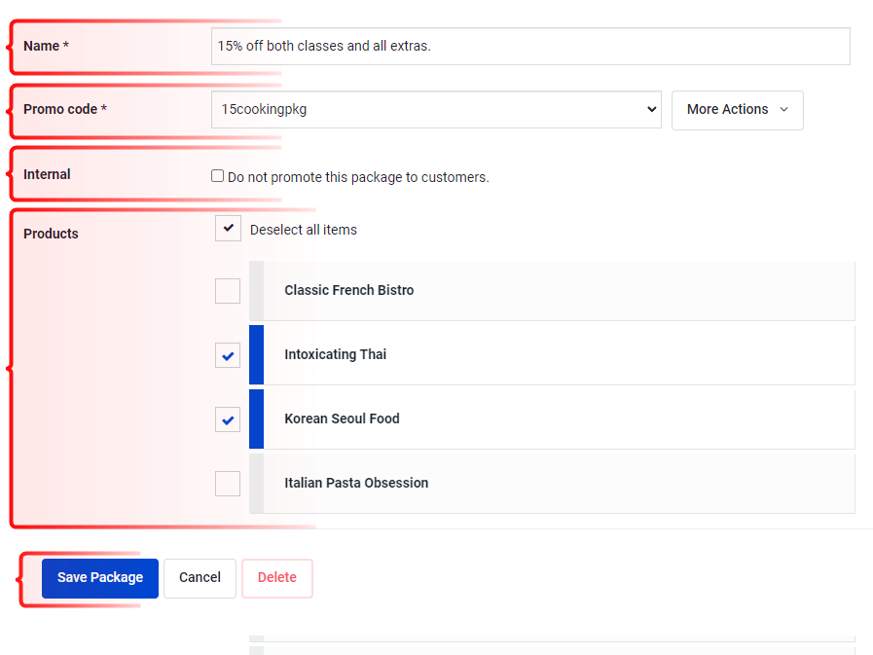Click into the package Name field

(530, 46)
